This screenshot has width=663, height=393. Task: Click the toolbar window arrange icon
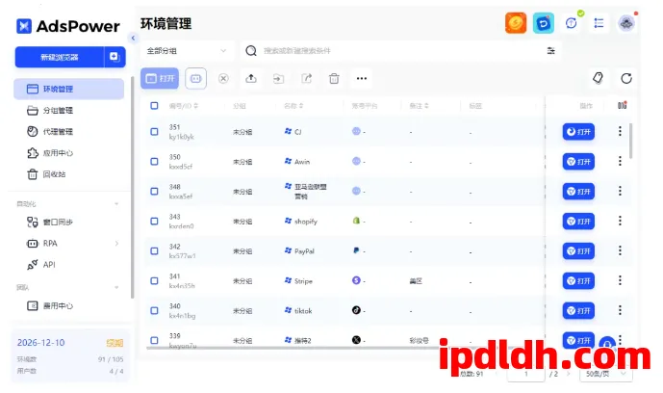click(195, 78)
